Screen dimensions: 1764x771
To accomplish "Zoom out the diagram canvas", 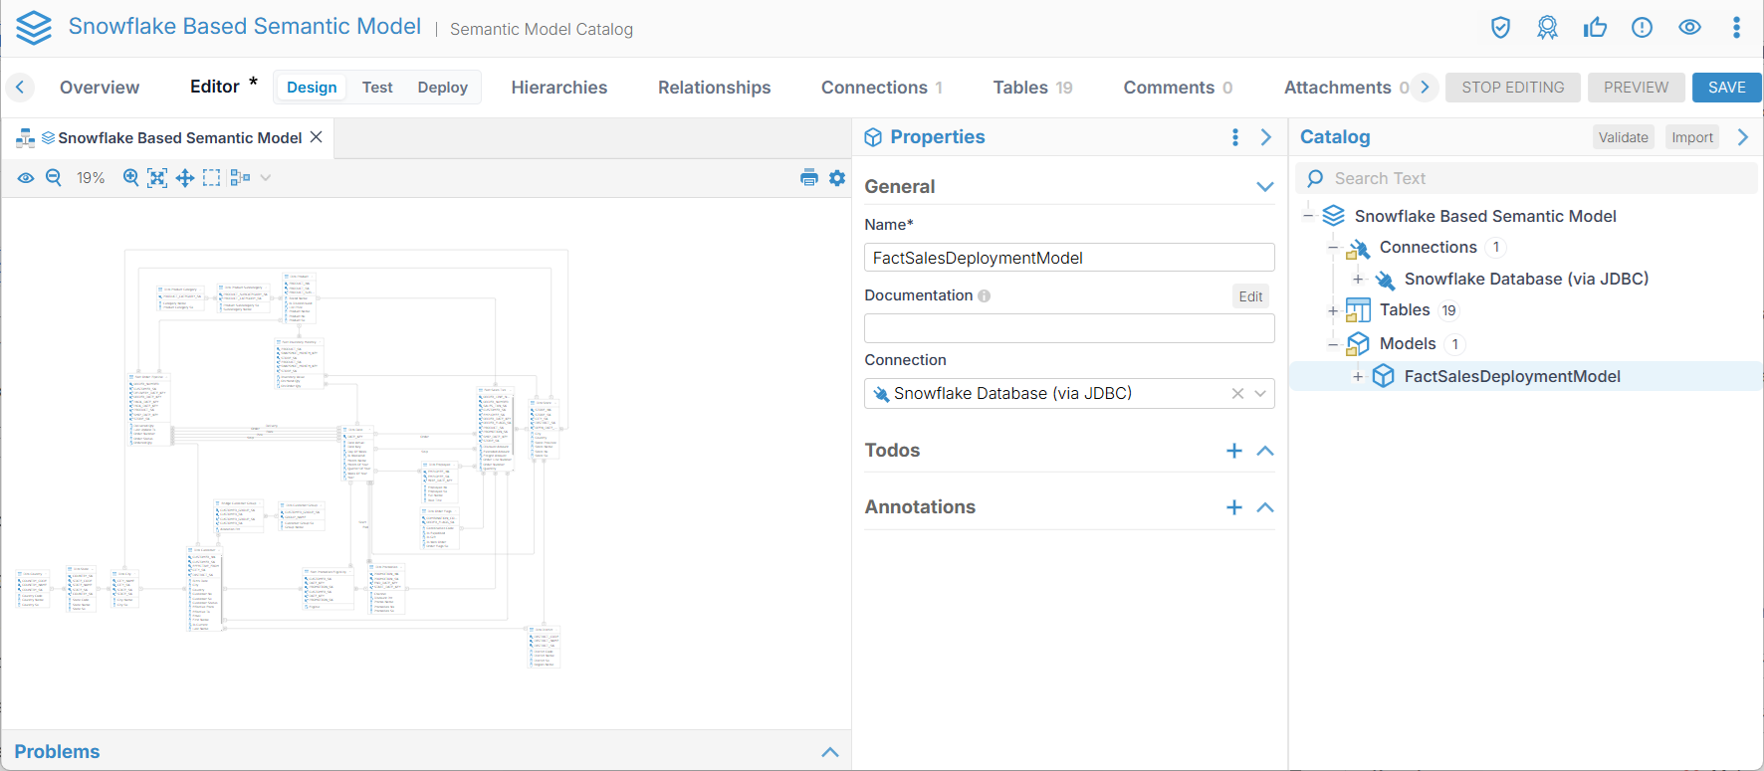I will coord(54,178).
